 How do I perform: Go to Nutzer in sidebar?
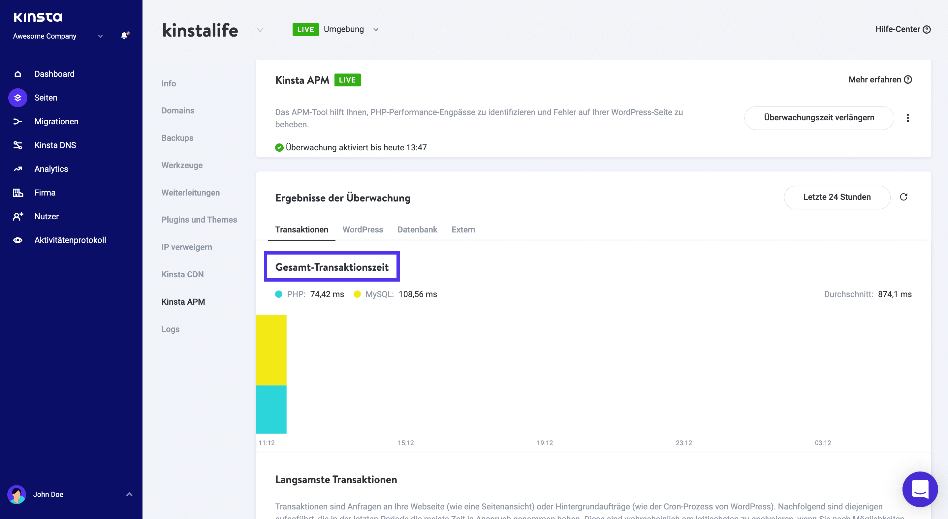(47, 216)
